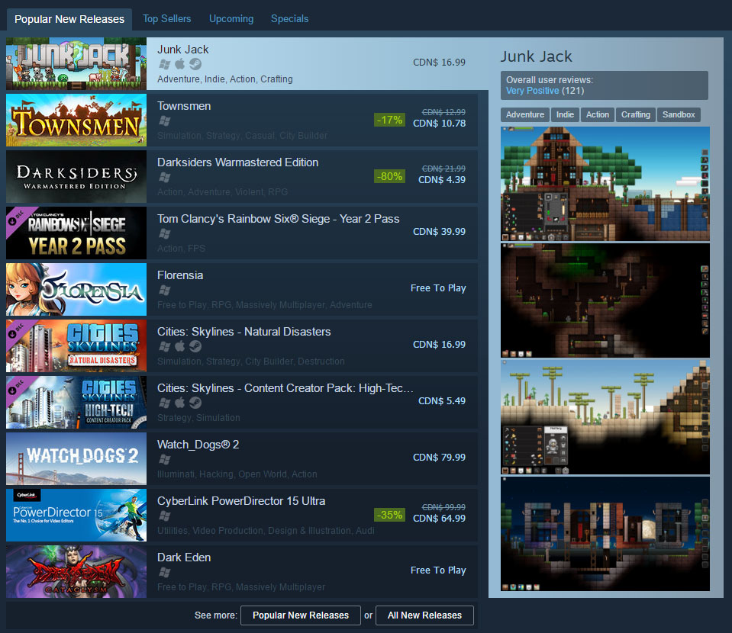
Task: Switch to the Specials tab
Action: coord(289,18)
